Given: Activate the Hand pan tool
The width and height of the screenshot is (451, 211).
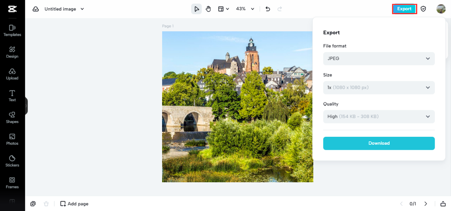Looking at the screenshot, I should click(208, 9).
